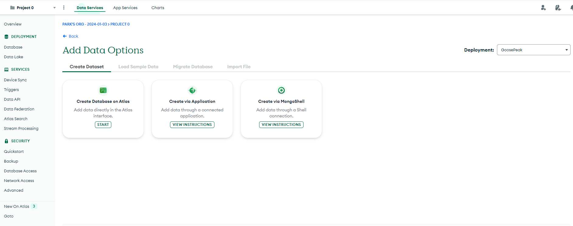This screenshot has height=226, width=573.
Task: Click the Create via MongoShell title
Action: coord(281,102)
